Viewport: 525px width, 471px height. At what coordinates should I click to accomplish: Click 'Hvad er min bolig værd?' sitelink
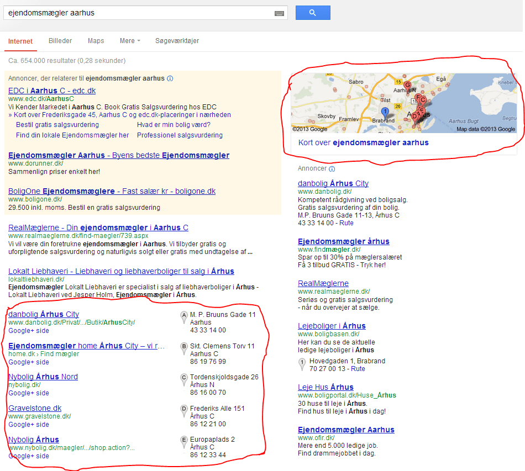174,125
